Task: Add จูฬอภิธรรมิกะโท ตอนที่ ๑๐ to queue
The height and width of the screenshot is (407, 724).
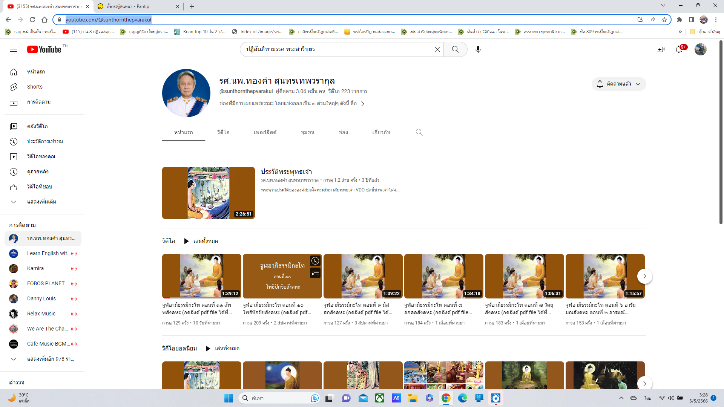Action: 315,273
